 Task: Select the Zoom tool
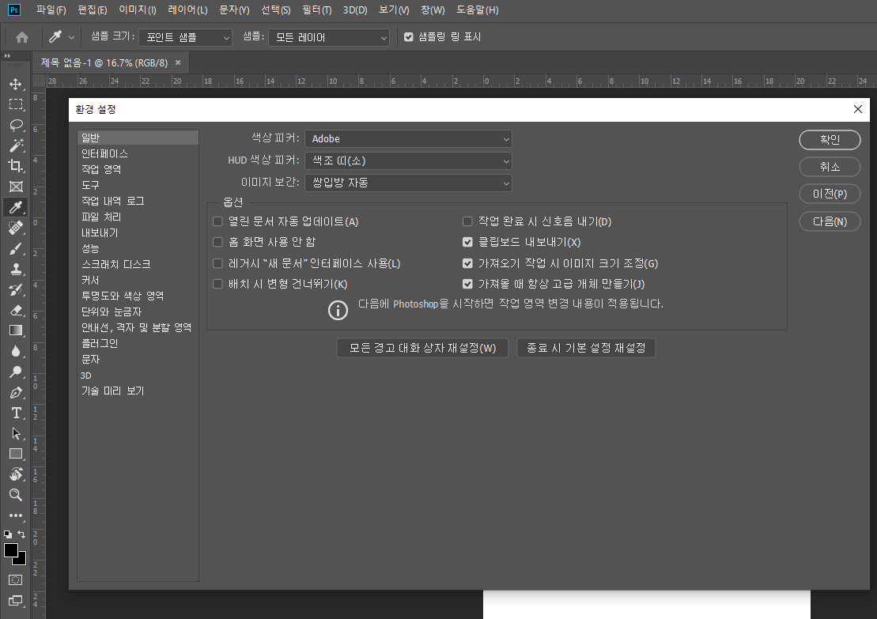click(x=16, y=495)
